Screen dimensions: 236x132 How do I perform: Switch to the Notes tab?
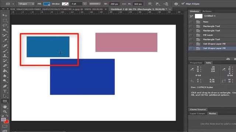point(212,113)
